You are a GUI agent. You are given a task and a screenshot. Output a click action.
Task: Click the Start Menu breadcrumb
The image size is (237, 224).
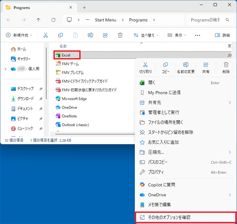pos(106,20)
